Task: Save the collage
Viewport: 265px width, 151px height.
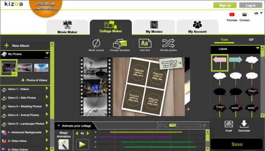Action: pos(237,144)
